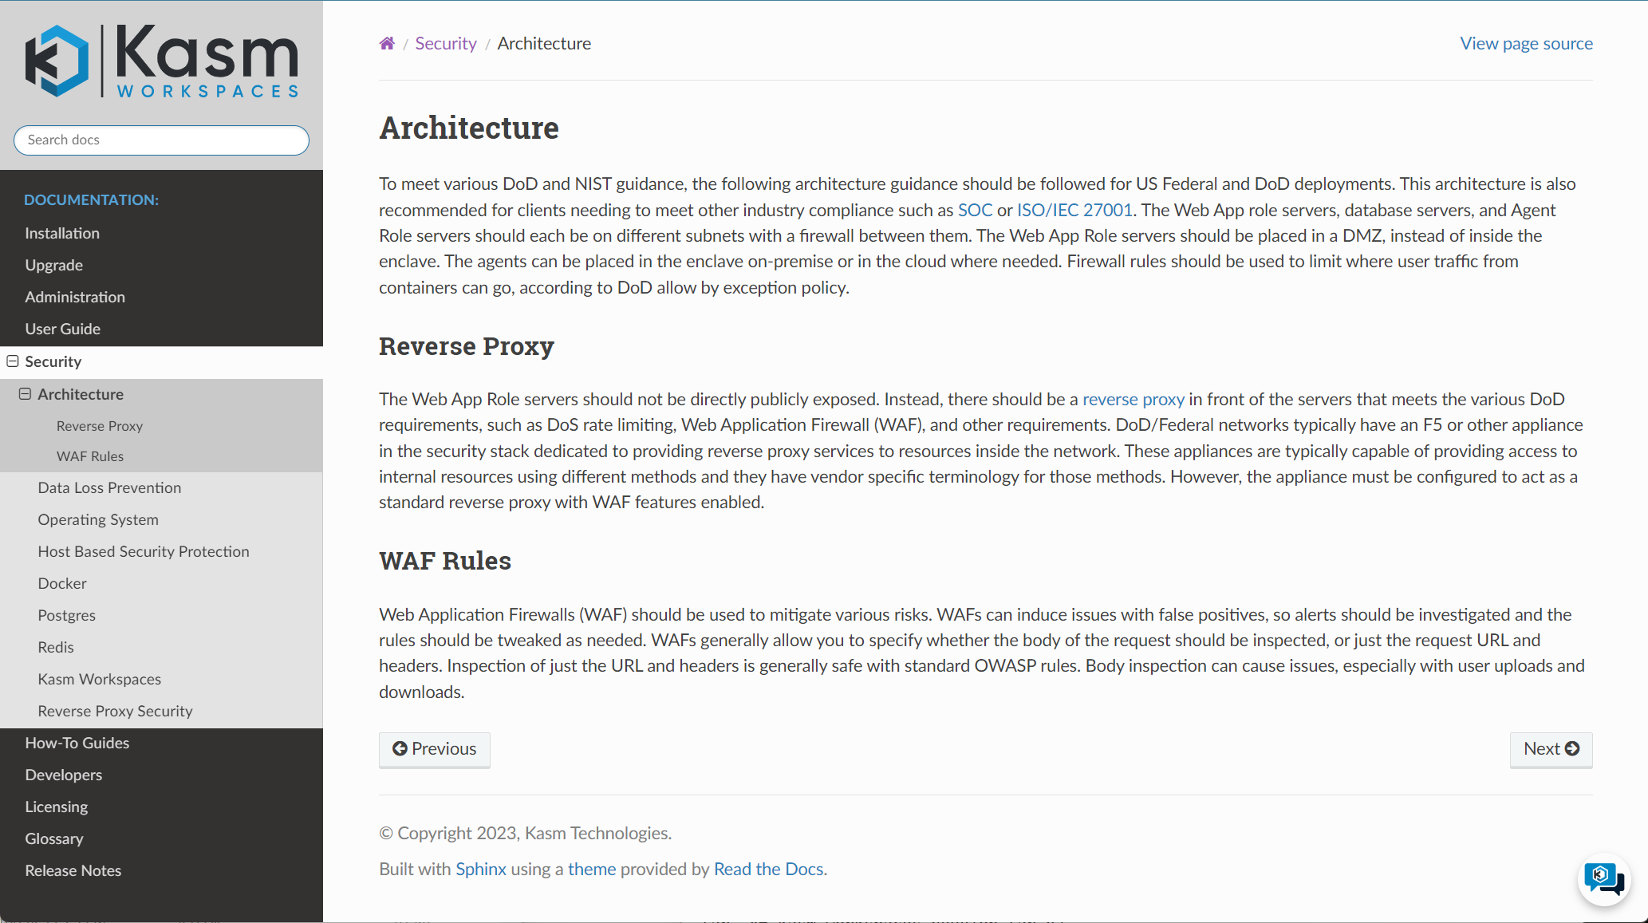Click the Search docs field
The image size is (1648, 923).
click(161, 140)
